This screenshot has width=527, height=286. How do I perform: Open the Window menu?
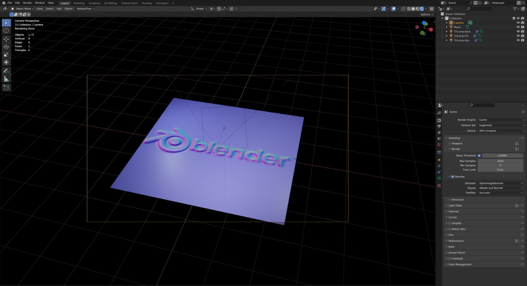point(40,3)
